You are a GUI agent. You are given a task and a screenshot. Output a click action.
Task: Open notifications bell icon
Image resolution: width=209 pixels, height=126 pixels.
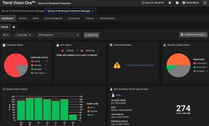coord(170,3)
